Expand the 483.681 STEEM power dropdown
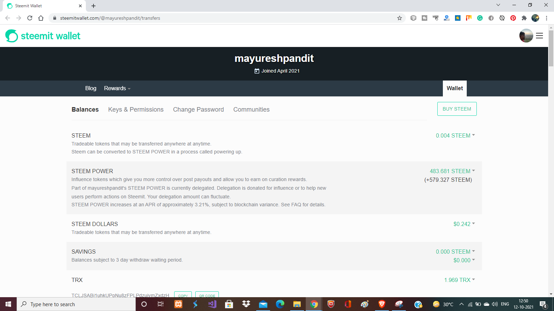Viewport: 554px width, 311px height. 452,171
